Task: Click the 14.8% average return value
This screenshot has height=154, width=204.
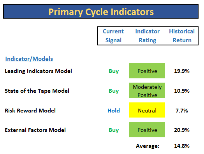Action: tap(182, 146)
